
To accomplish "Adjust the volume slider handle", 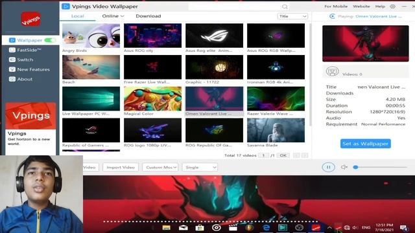I will (x=355, y=167).
